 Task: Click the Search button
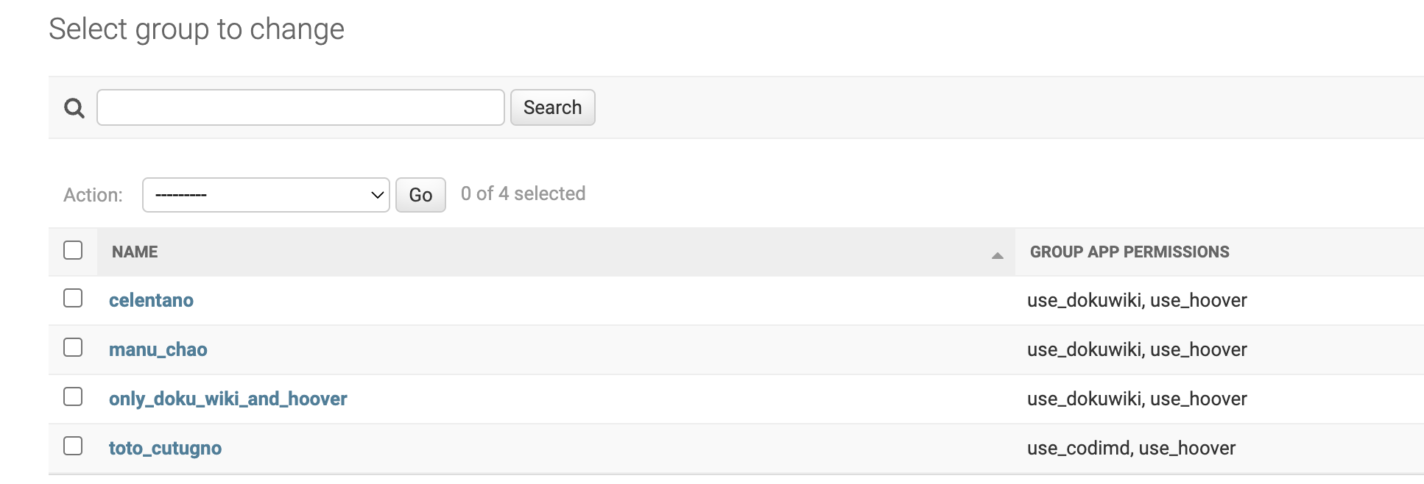552,107
